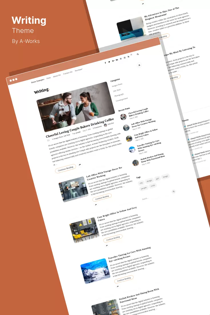Viewport: 210px width, 315px height.
Task: Open the bakers couple featured image
Action: click(x=76, y=107)
